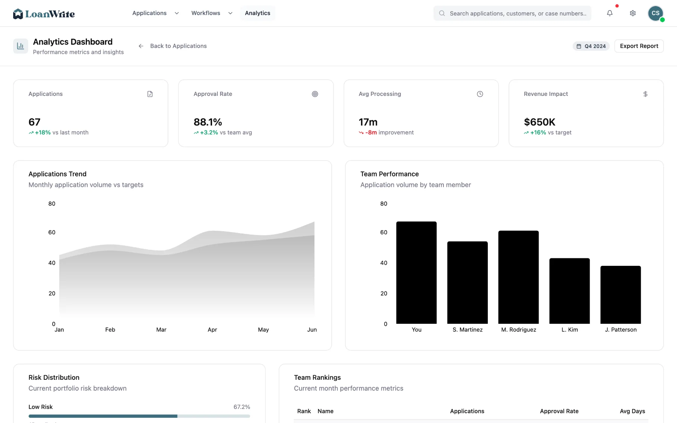Image resolution: width=677 pixels, height=423 pixels.
Task: Open the Workflows menu
Action: (206, 13)
